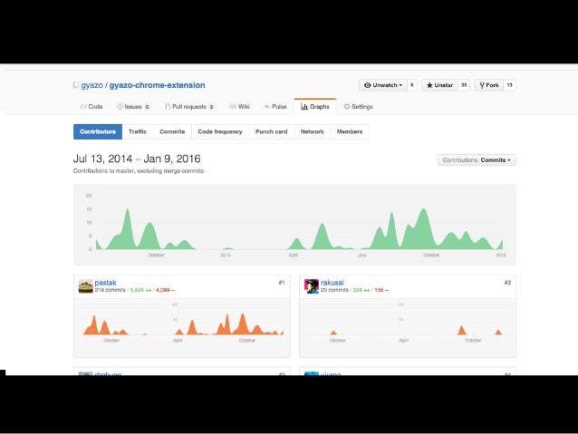Image resolution: width=578 pixels, height=434 pixels.
Task: Click the main green contributions graph
Action: [x=294, y=225]
